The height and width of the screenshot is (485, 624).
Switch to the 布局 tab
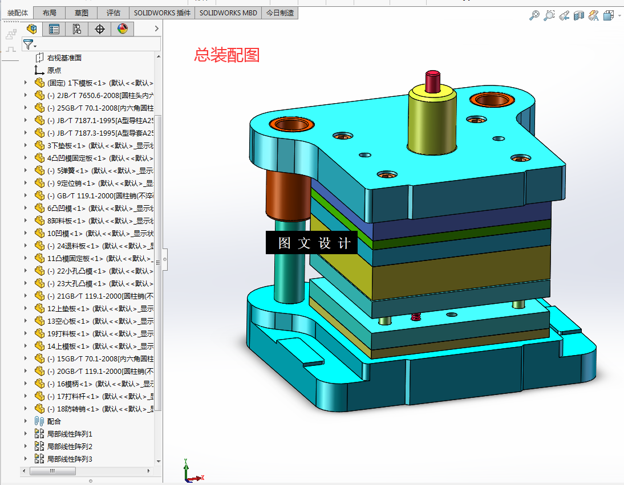click(50, 13)
